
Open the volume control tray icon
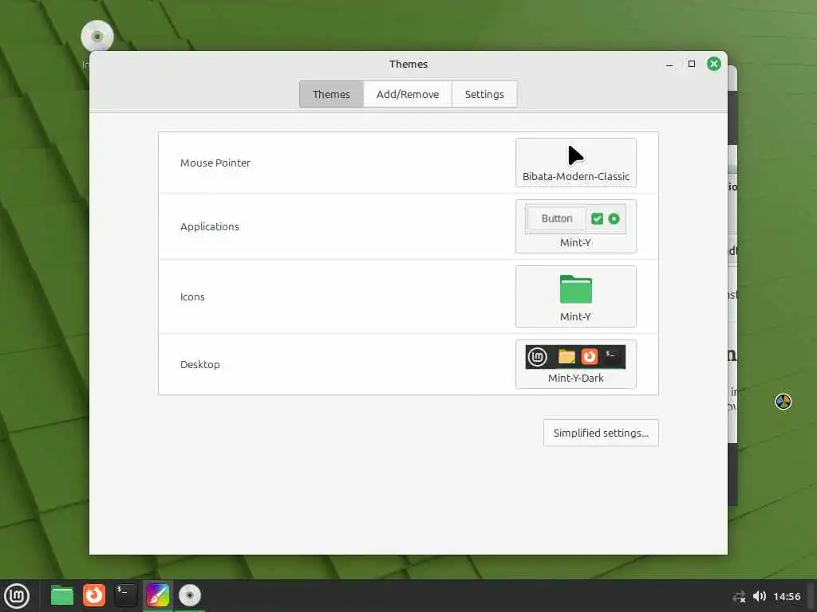coord(760,596)
